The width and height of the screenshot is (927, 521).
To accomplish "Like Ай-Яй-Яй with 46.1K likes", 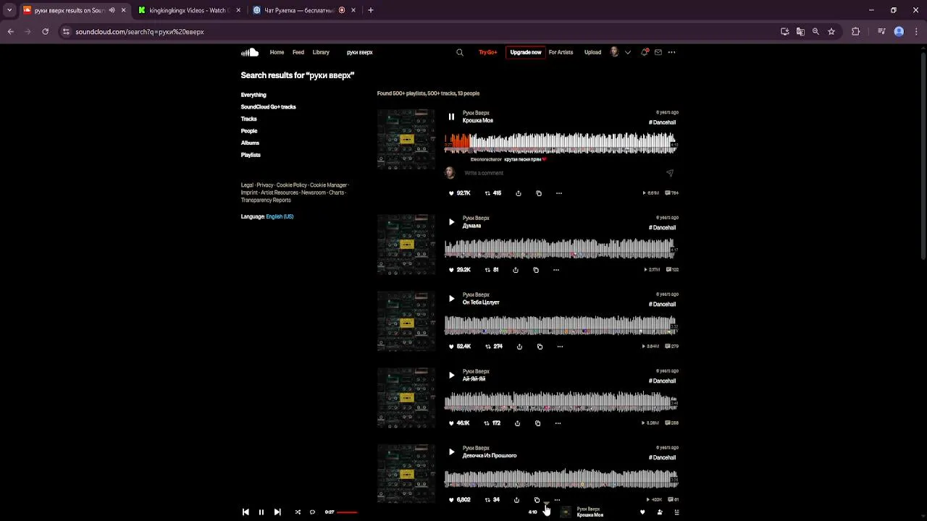I will [x=459, y=423].
